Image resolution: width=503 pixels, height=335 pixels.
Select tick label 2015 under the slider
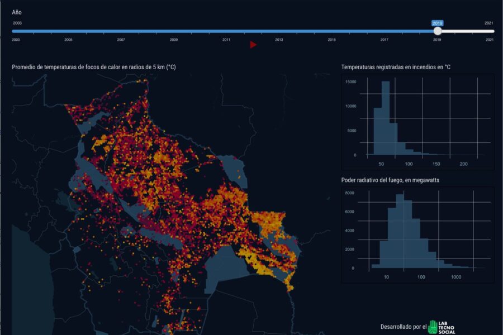pyautogui.click(x=331, y=40)
